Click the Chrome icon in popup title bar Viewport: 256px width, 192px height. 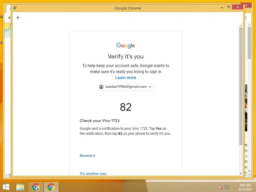coord(15,8)
